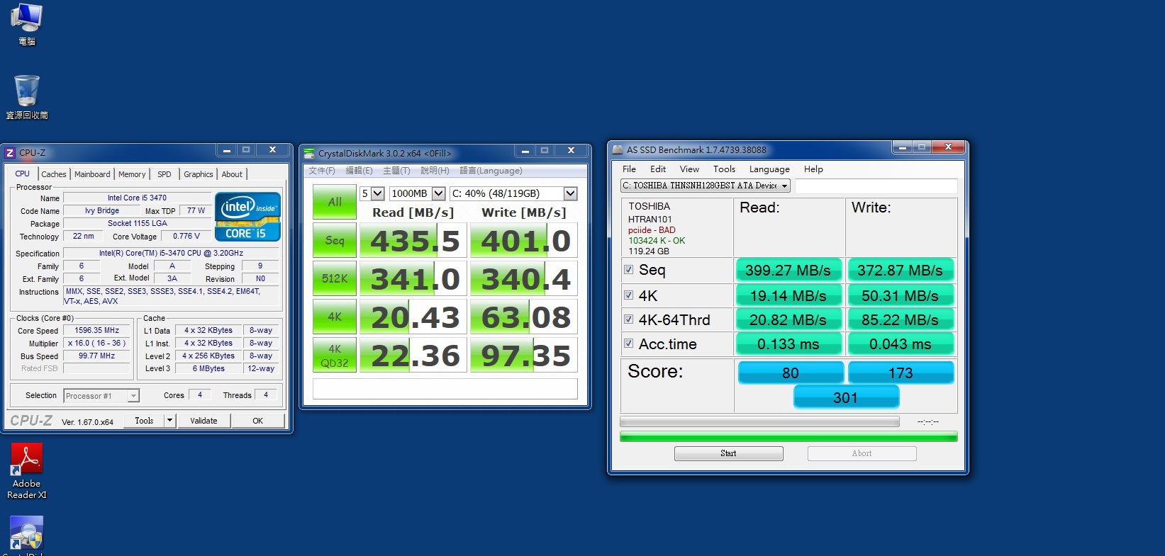Open the Help menu in AS SSD Benchmark
The height and width of the screenshot is (556, 1165).
coord(813,169)
